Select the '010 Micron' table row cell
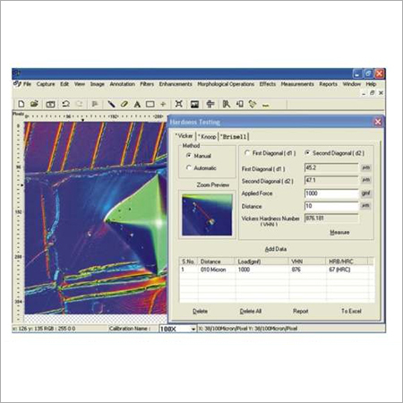 pos(213,270)
